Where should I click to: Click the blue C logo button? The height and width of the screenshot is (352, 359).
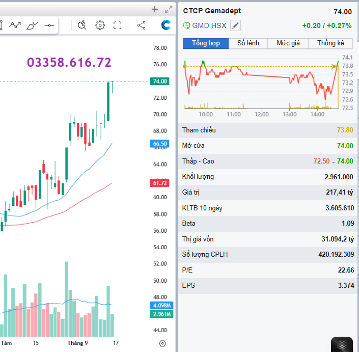click(x=166, y=25)
